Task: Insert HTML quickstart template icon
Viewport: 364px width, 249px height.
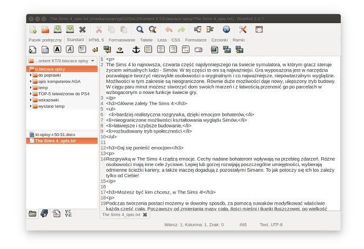Action: tap(32, 50)
